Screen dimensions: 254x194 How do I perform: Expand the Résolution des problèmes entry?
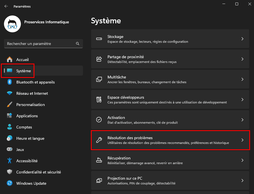pos(170,140)
